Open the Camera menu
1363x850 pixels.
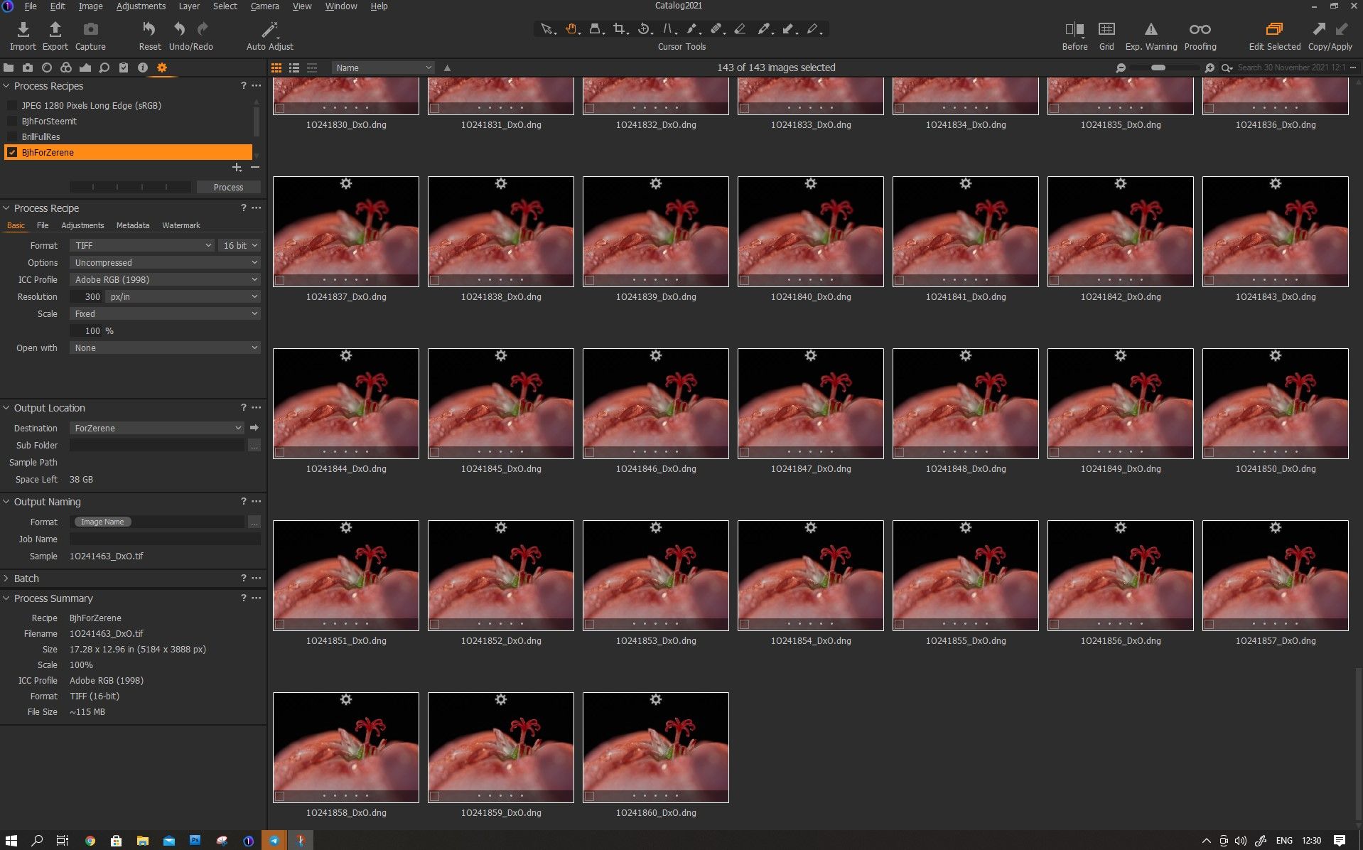[264, 6]
